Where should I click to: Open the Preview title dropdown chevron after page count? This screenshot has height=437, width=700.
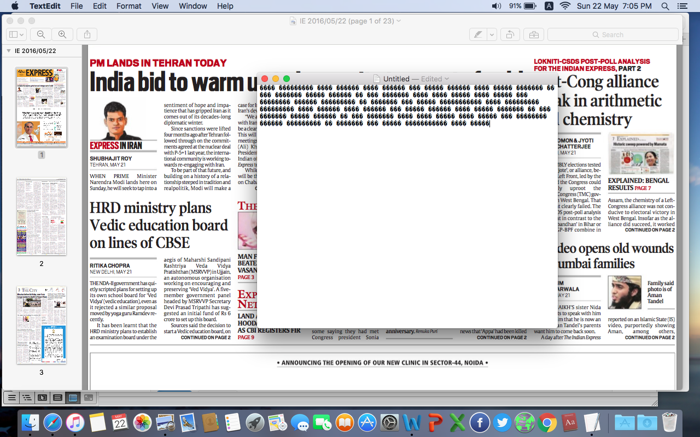399,21
